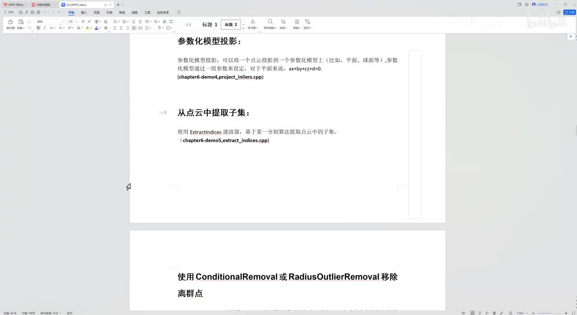Toggle Italic formatting
Screen dimensions: 577x315
pyautogui.click(x=45, y=28)
